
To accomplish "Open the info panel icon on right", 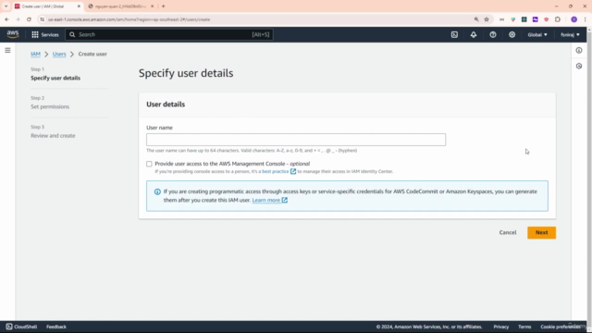I will [x=579, y=50].
